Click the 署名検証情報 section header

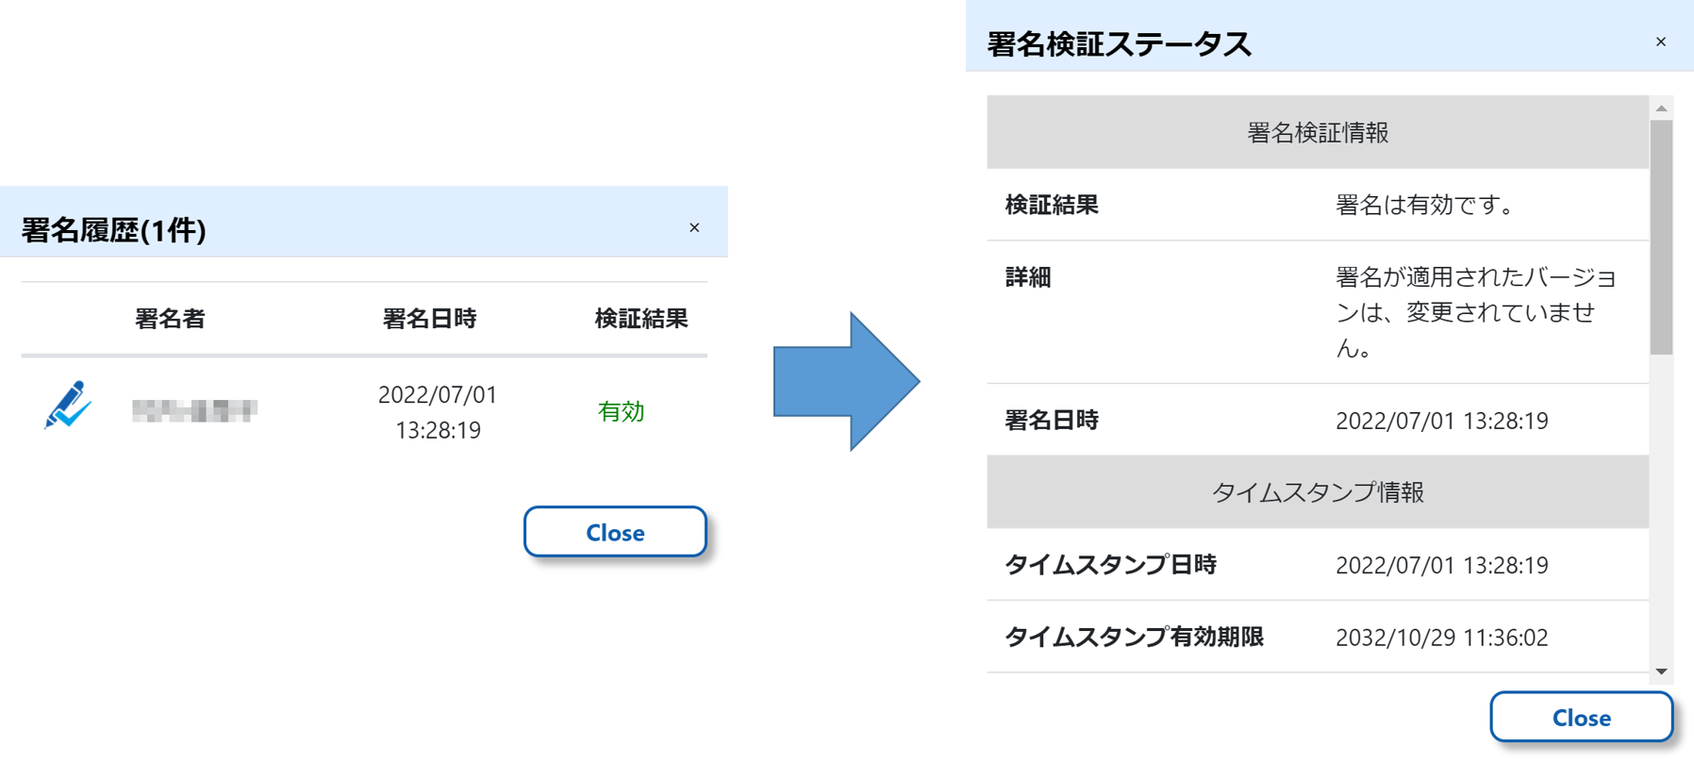point(1318,133)
